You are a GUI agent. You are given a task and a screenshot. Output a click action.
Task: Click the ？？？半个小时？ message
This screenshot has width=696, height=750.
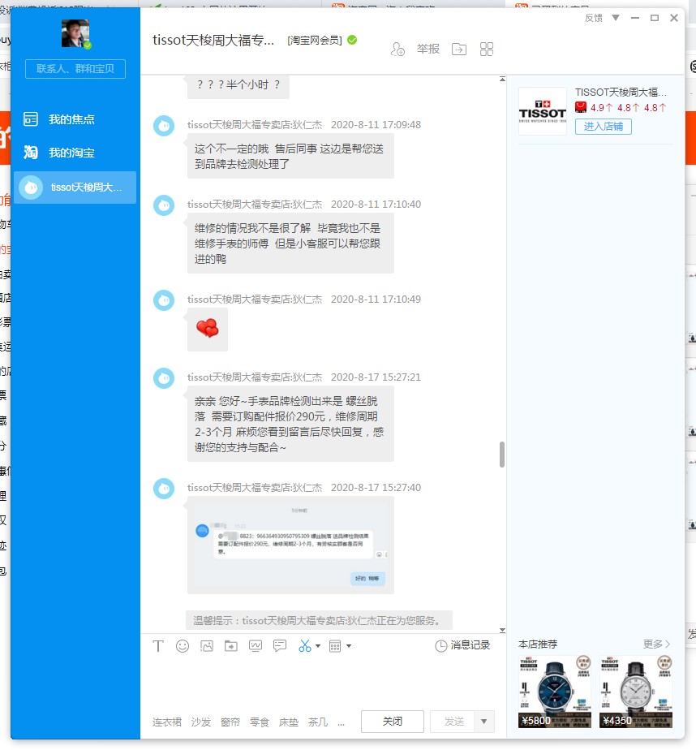pyautogui.click(x=238, y=85)
